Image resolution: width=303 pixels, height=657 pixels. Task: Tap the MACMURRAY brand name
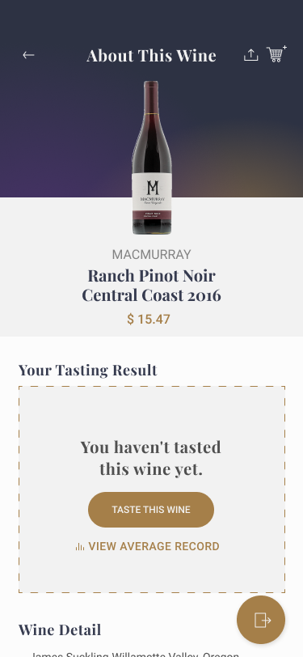tap(152, 254)
